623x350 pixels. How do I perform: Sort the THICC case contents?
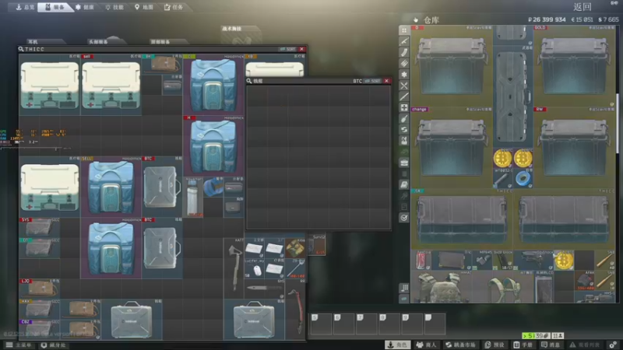point(287,49)
